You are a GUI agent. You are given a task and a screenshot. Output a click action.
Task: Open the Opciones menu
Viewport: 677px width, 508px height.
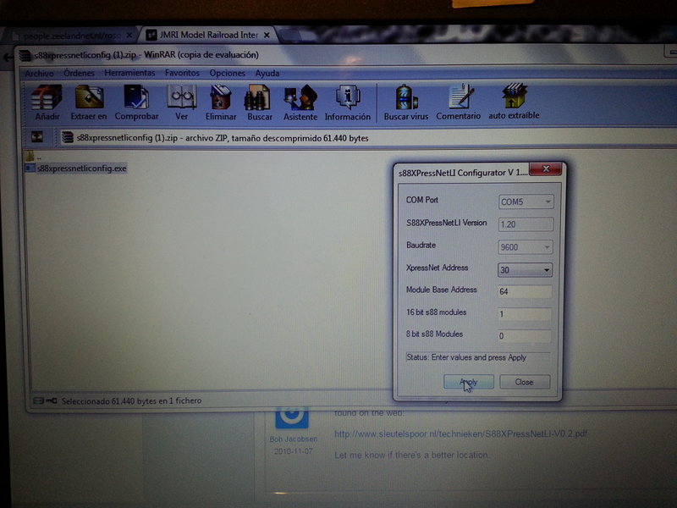[x=227, y=73]
